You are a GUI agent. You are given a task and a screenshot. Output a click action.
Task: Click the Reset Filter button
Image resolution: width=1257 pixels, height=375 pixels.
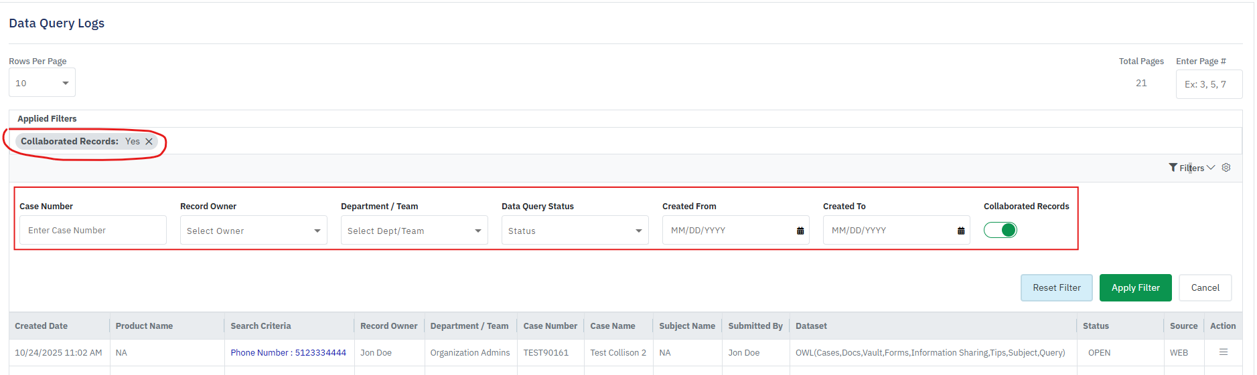[x=1056, y=287]
